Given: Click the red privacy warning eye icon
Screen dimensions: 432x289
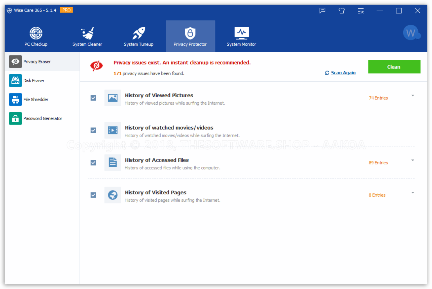Looking at the screenshot, I should 96,66.
